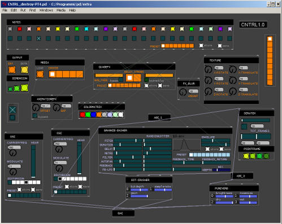Screen dimensions: 282x224
Task: Click the CNTRL1.0 label box
Action: tap(253, 25)
